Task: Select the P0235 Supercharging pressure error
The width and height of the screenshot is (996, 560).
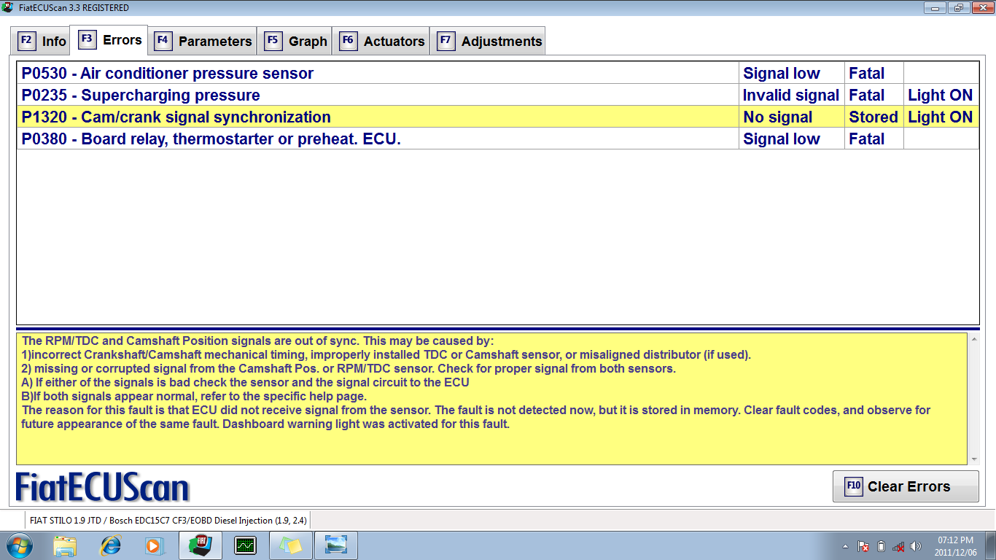Action: pos(498,95)
